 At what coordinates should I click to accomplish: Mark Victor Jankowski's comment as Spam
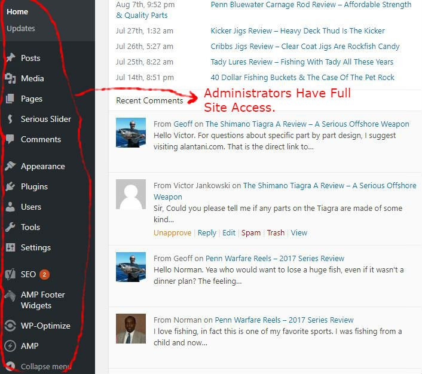[251, 233]
